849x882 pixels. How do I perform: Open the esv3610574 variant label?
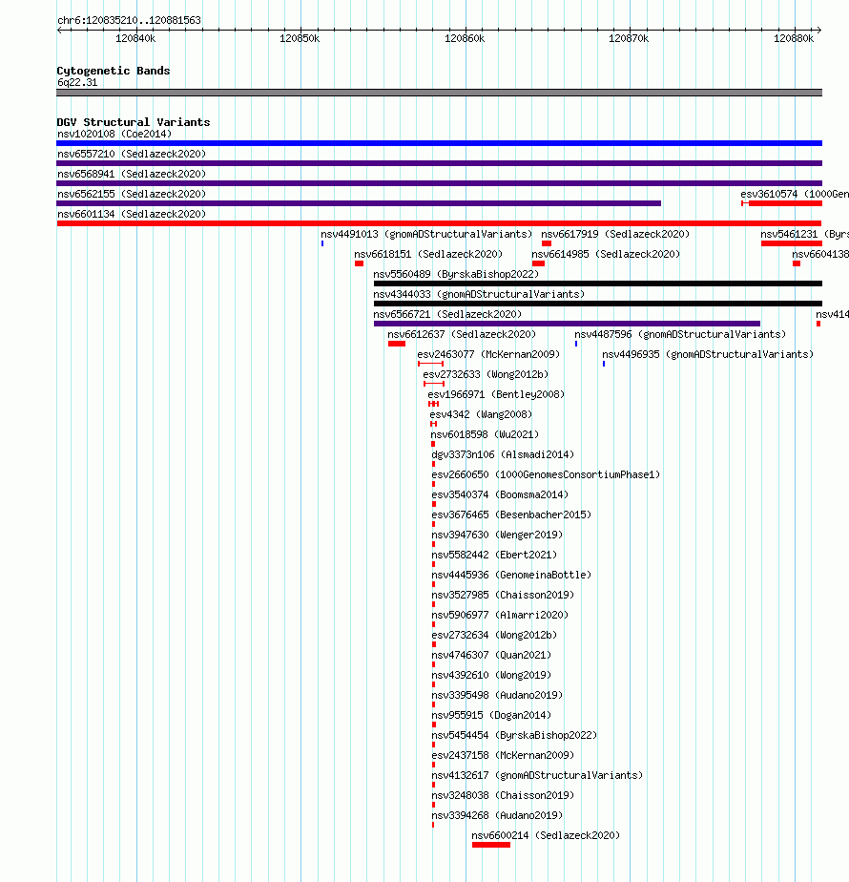[795, 194]
